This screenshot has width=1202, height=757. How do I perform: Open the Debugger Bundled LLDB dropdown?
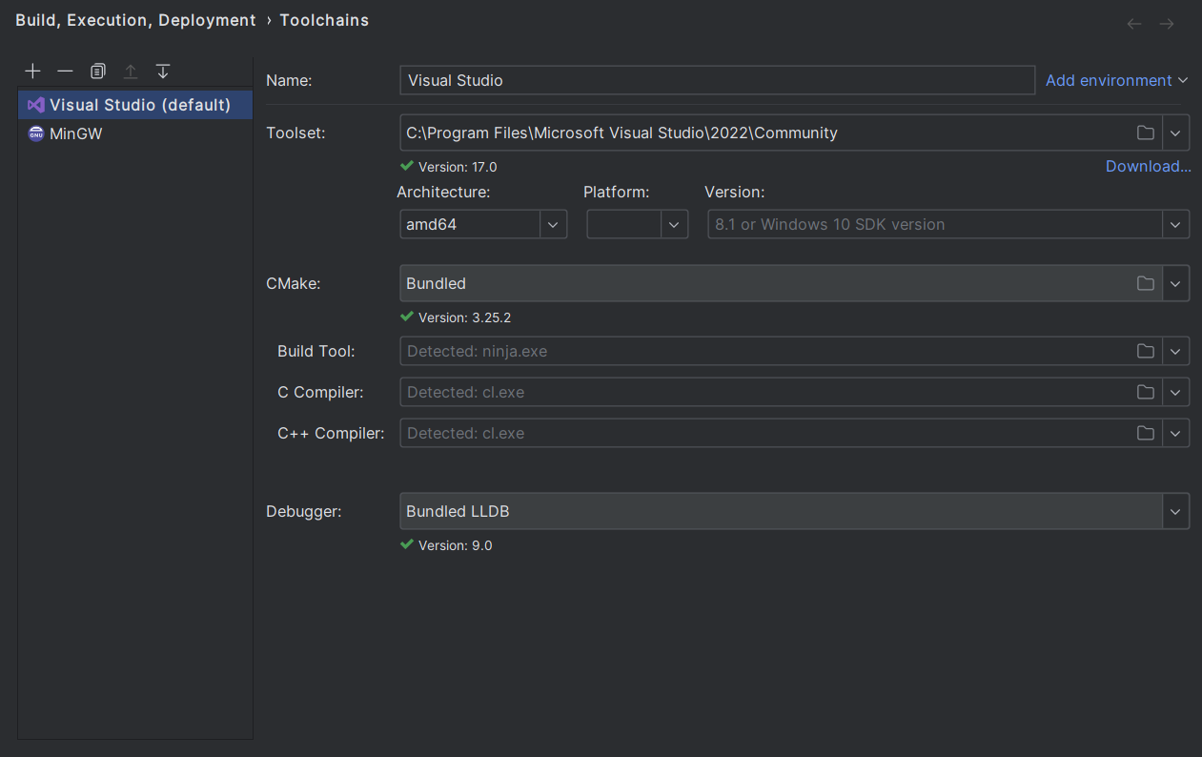point(1175,512)
